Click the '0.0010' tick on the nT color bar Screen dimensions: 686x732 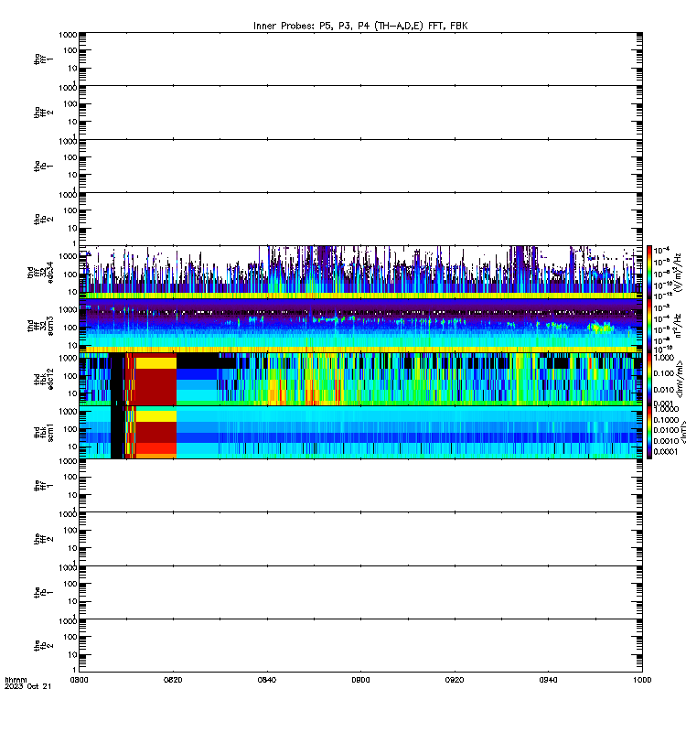pos(666,441)
